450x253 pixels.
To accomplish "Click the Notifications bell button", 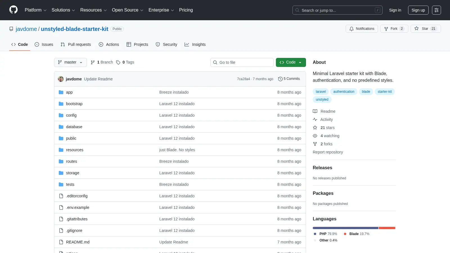I will pos(362,29).
